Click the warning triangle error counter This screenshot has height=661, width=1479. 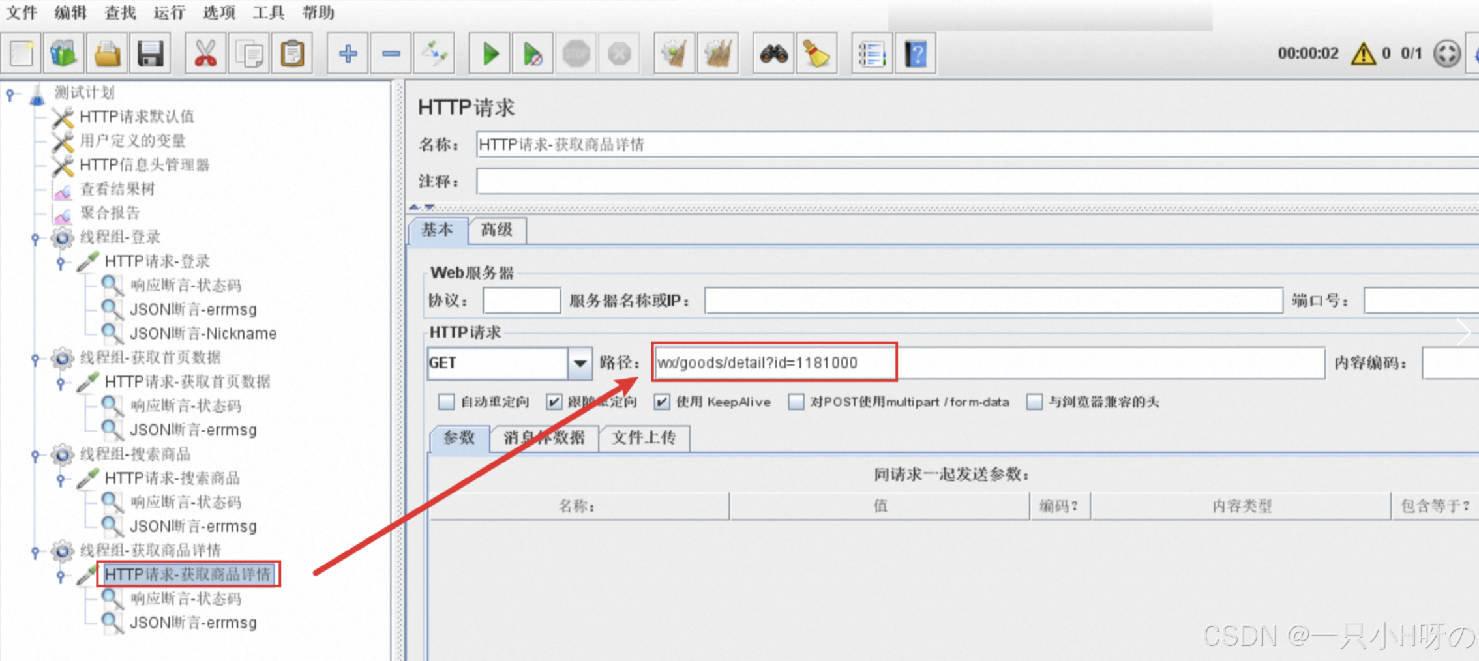[x=1364, y=53]
